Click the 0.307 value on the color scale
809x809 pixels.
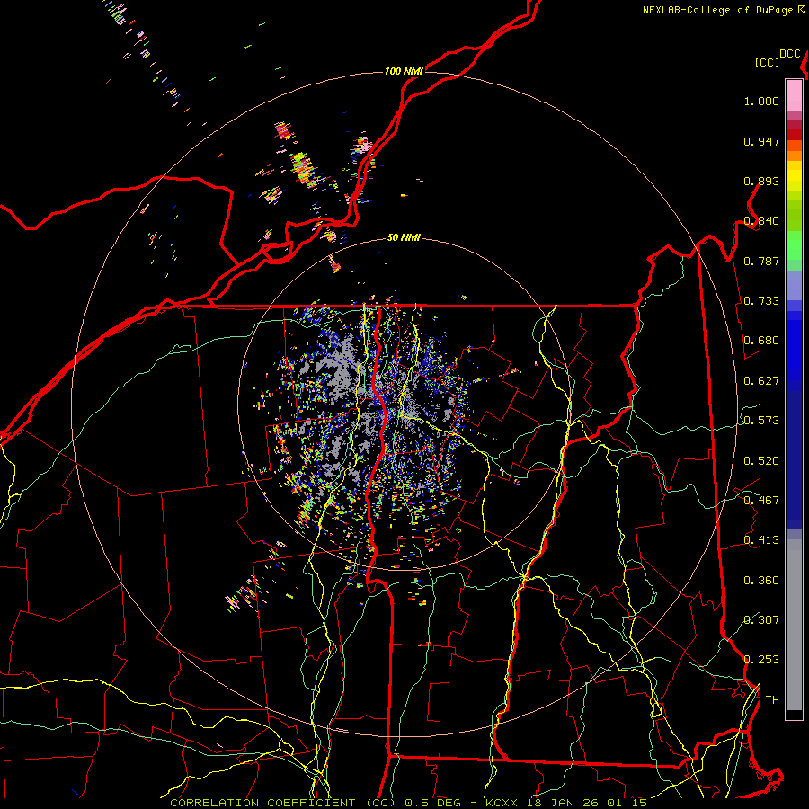click(x=761, y=619)
